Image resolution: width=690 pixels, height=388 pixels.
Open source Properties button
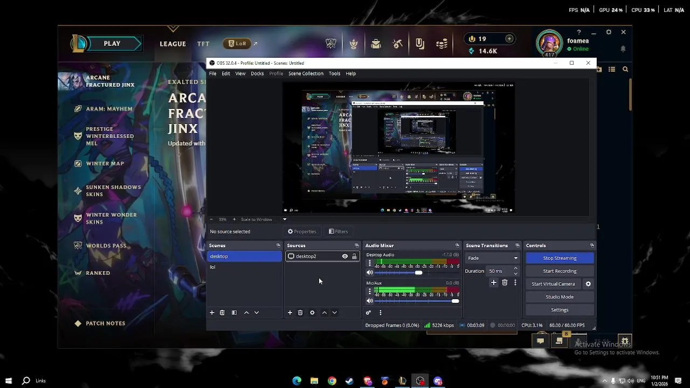click(x=302, y=232)
